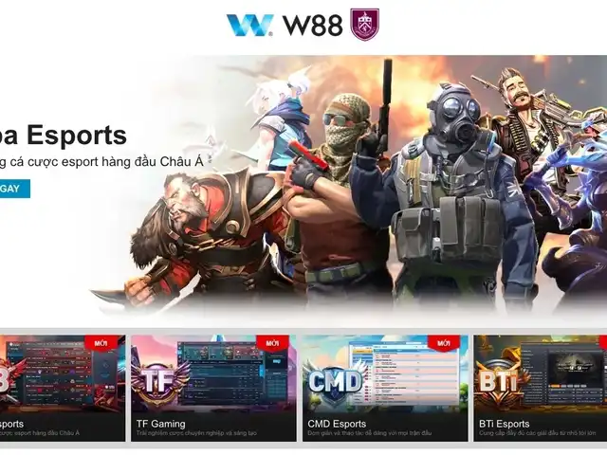
Task: Click the MỚI badge on the leftmost esports card
Action: [101, 343]
